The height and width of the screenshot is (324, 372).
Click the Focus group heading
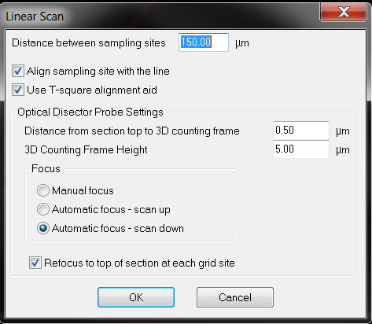pyautogui.click(x=46, y=168)
